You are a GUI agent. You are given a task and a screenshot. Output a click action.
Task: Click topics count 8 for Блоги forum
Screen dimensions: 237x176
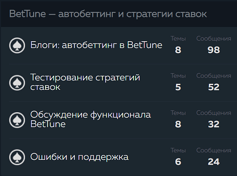178,50
